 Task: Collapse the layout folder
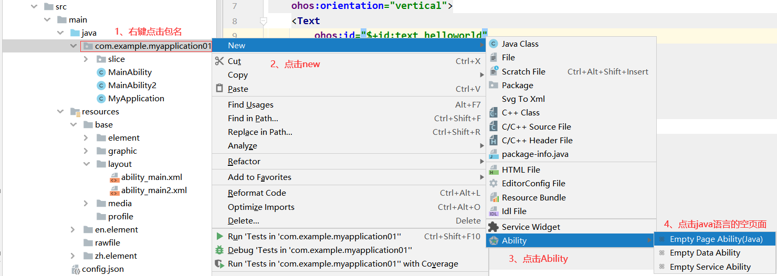(x=86, y=164)
